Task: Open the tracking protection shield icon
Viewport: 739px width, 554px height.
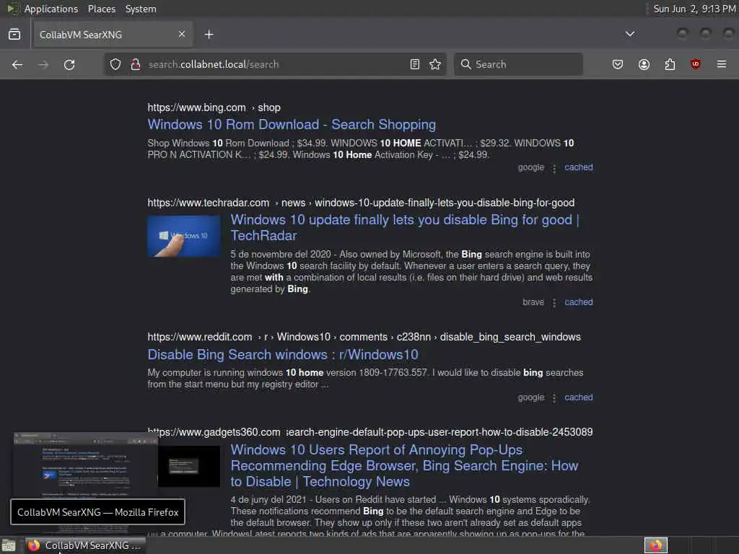Action: (115, 64)
